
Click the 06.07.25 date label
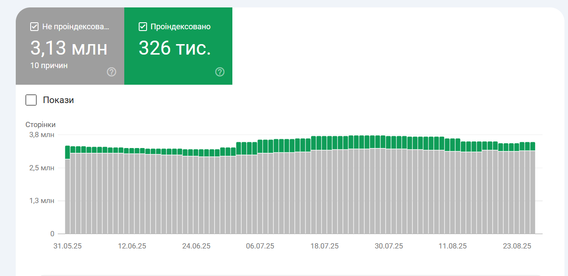(x=260, y=246)
